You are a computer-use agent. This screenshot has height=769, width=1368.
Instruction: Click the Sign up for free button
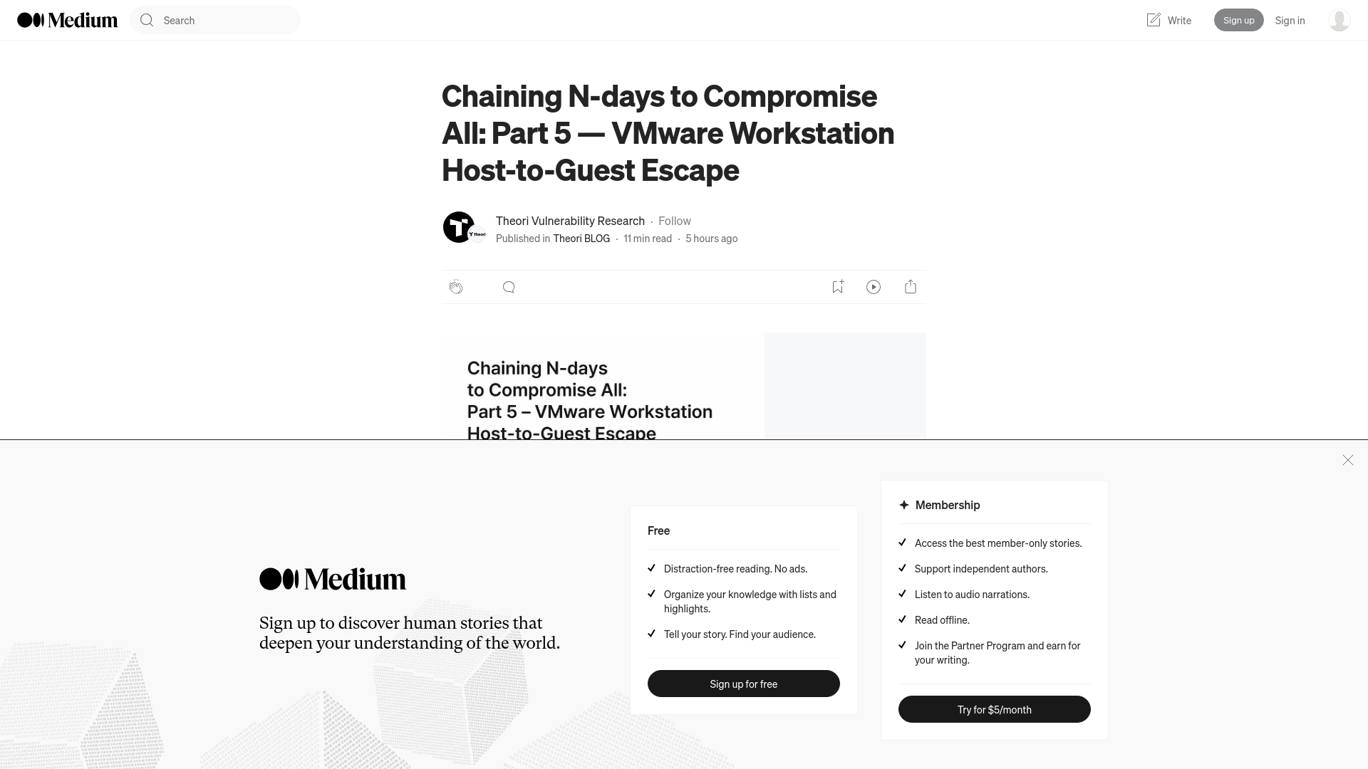[x=743, y=684]
